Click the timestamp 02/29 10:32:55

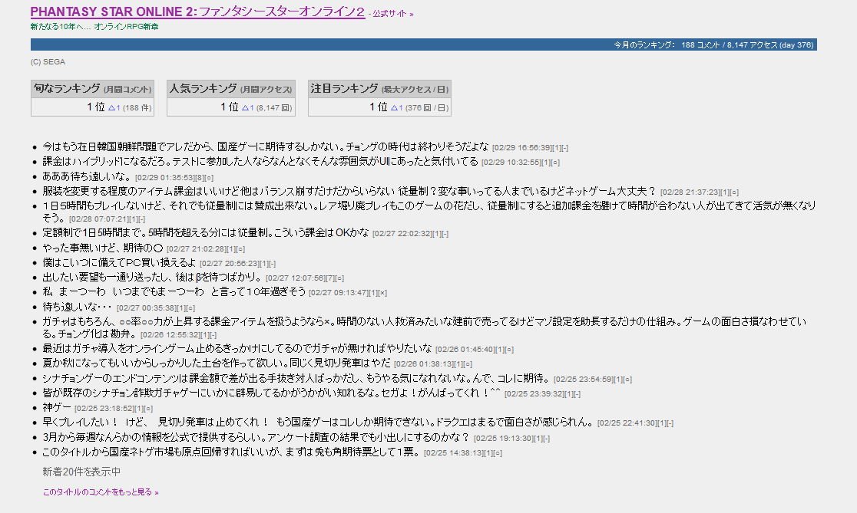(512, 162)
